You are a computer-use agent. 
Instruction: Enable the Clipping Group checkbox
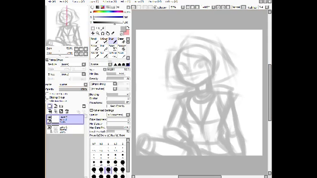coord(47,97)
